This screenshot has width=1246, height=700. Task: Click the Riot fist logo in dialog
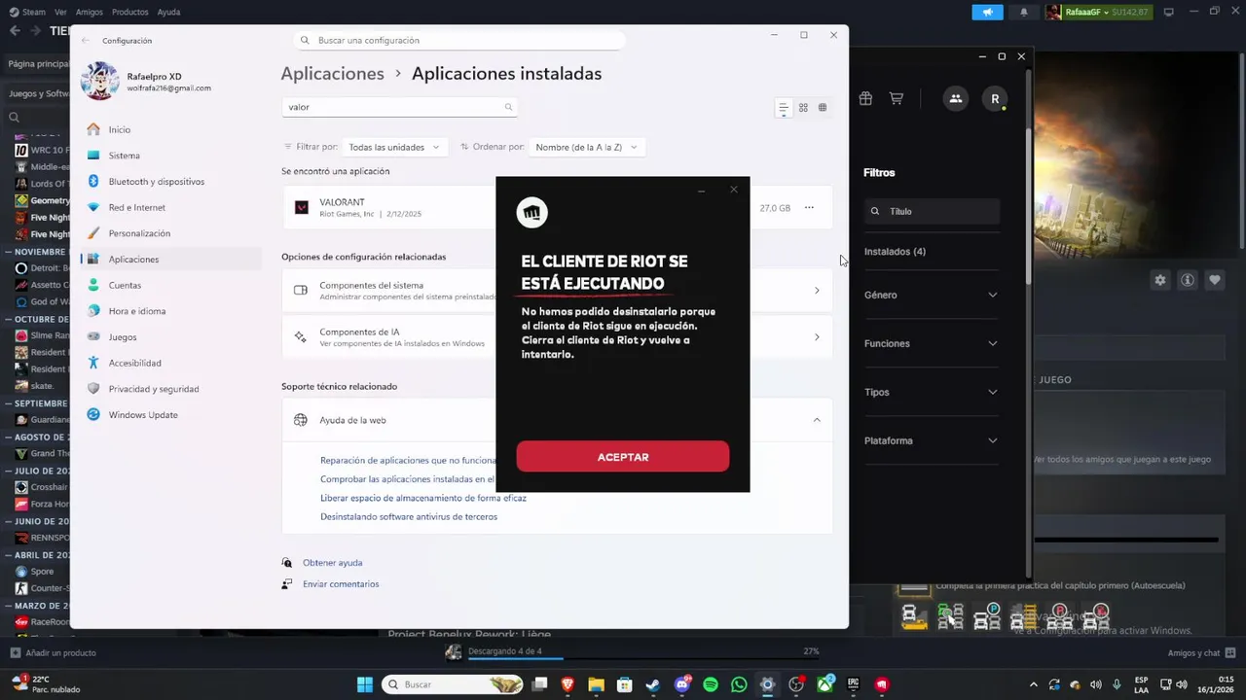coord(531,212)
